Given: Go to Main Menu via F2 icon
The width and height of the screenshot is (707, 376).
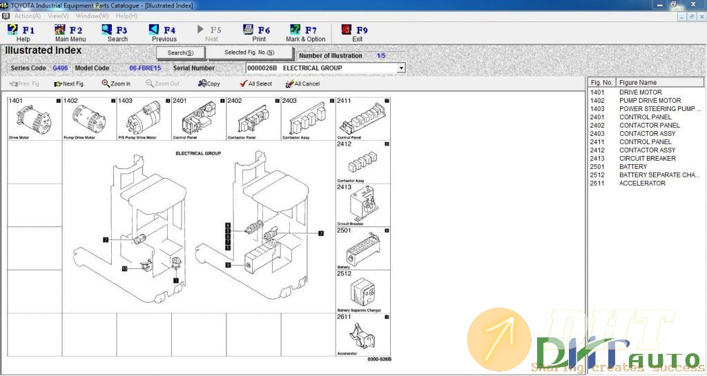Looking at the screenshot, I should (x=70, y=34).
